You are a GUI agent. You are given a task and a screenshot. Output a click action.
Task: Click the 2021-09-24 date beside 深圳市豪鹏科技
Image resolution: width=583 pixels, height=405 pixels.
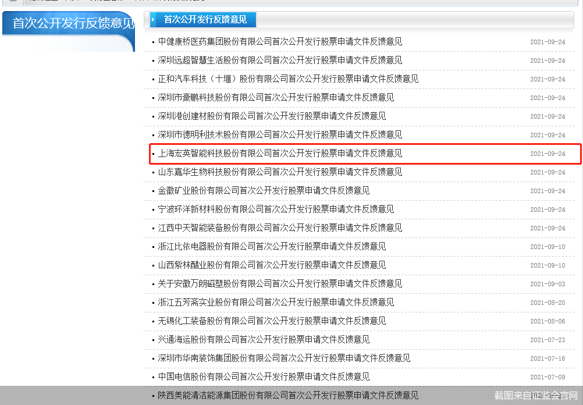(x=548, y=98)
